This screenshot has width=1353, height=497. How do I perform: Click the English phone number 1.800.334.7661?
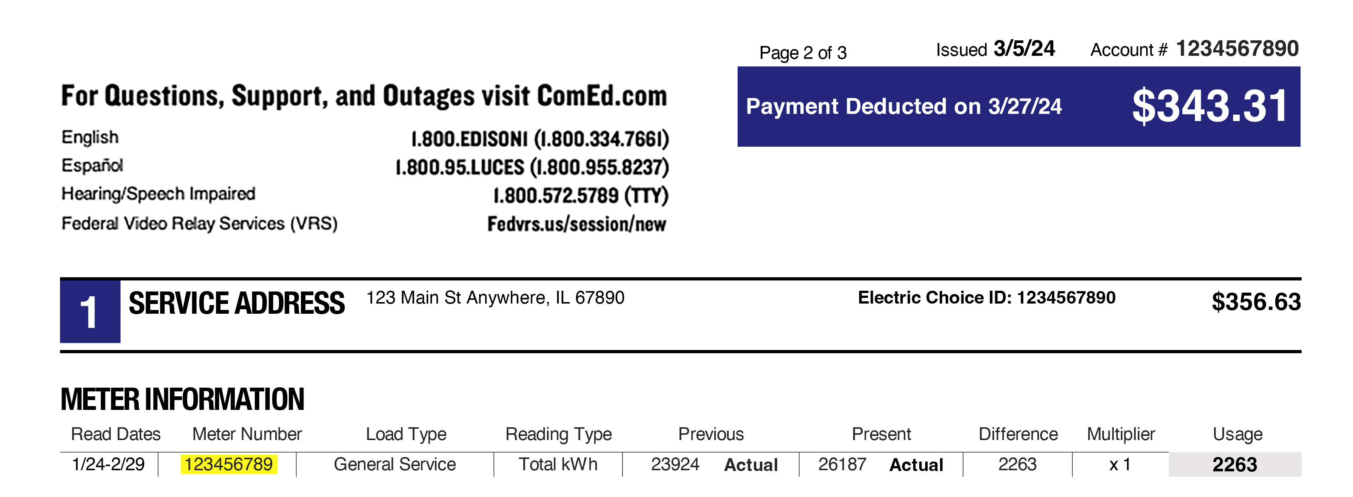pyautogui.click(x=539, y=139)
